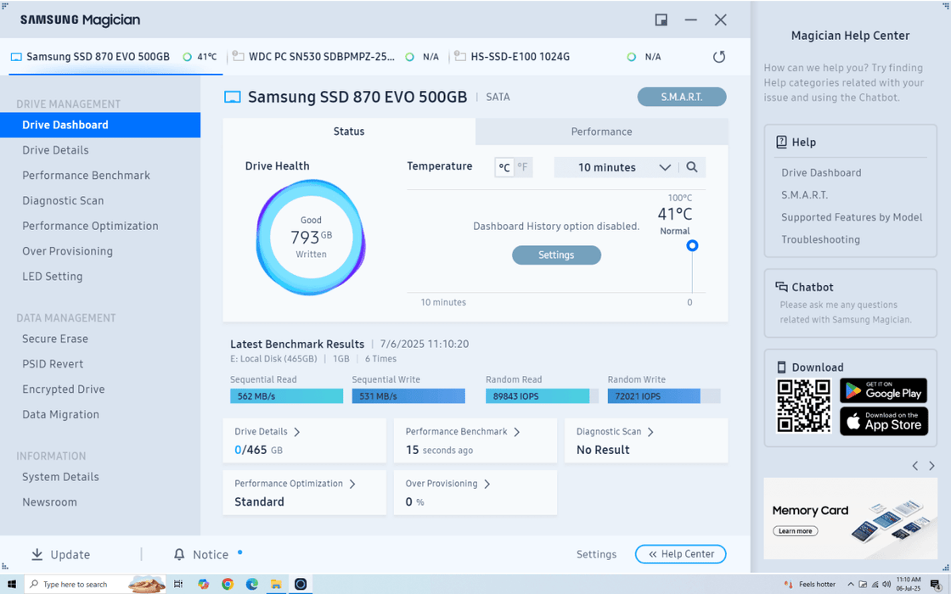The height and width of the screenshot is (594, 951).
Task: Expand the Drive Details card arrow
Action: [297, 432]
